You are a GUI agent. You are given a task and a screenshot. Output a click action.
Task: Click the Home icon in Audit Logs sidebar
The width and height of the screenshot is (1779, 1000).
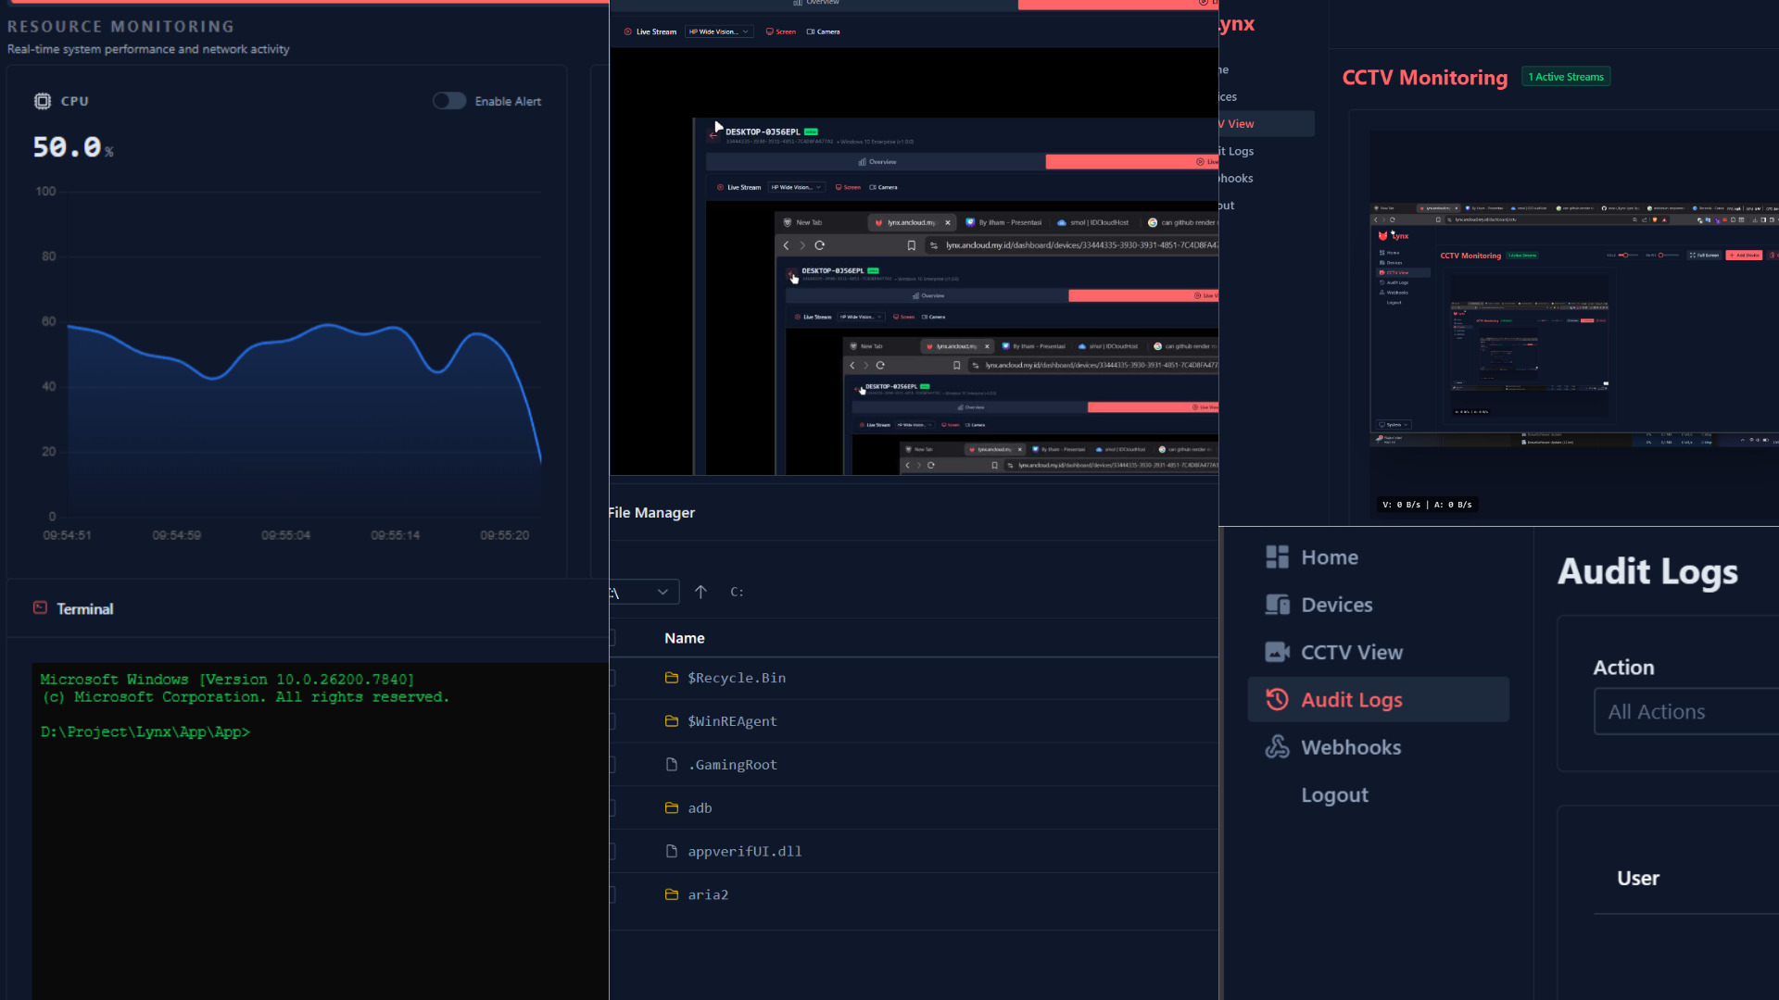point(1277,556)
